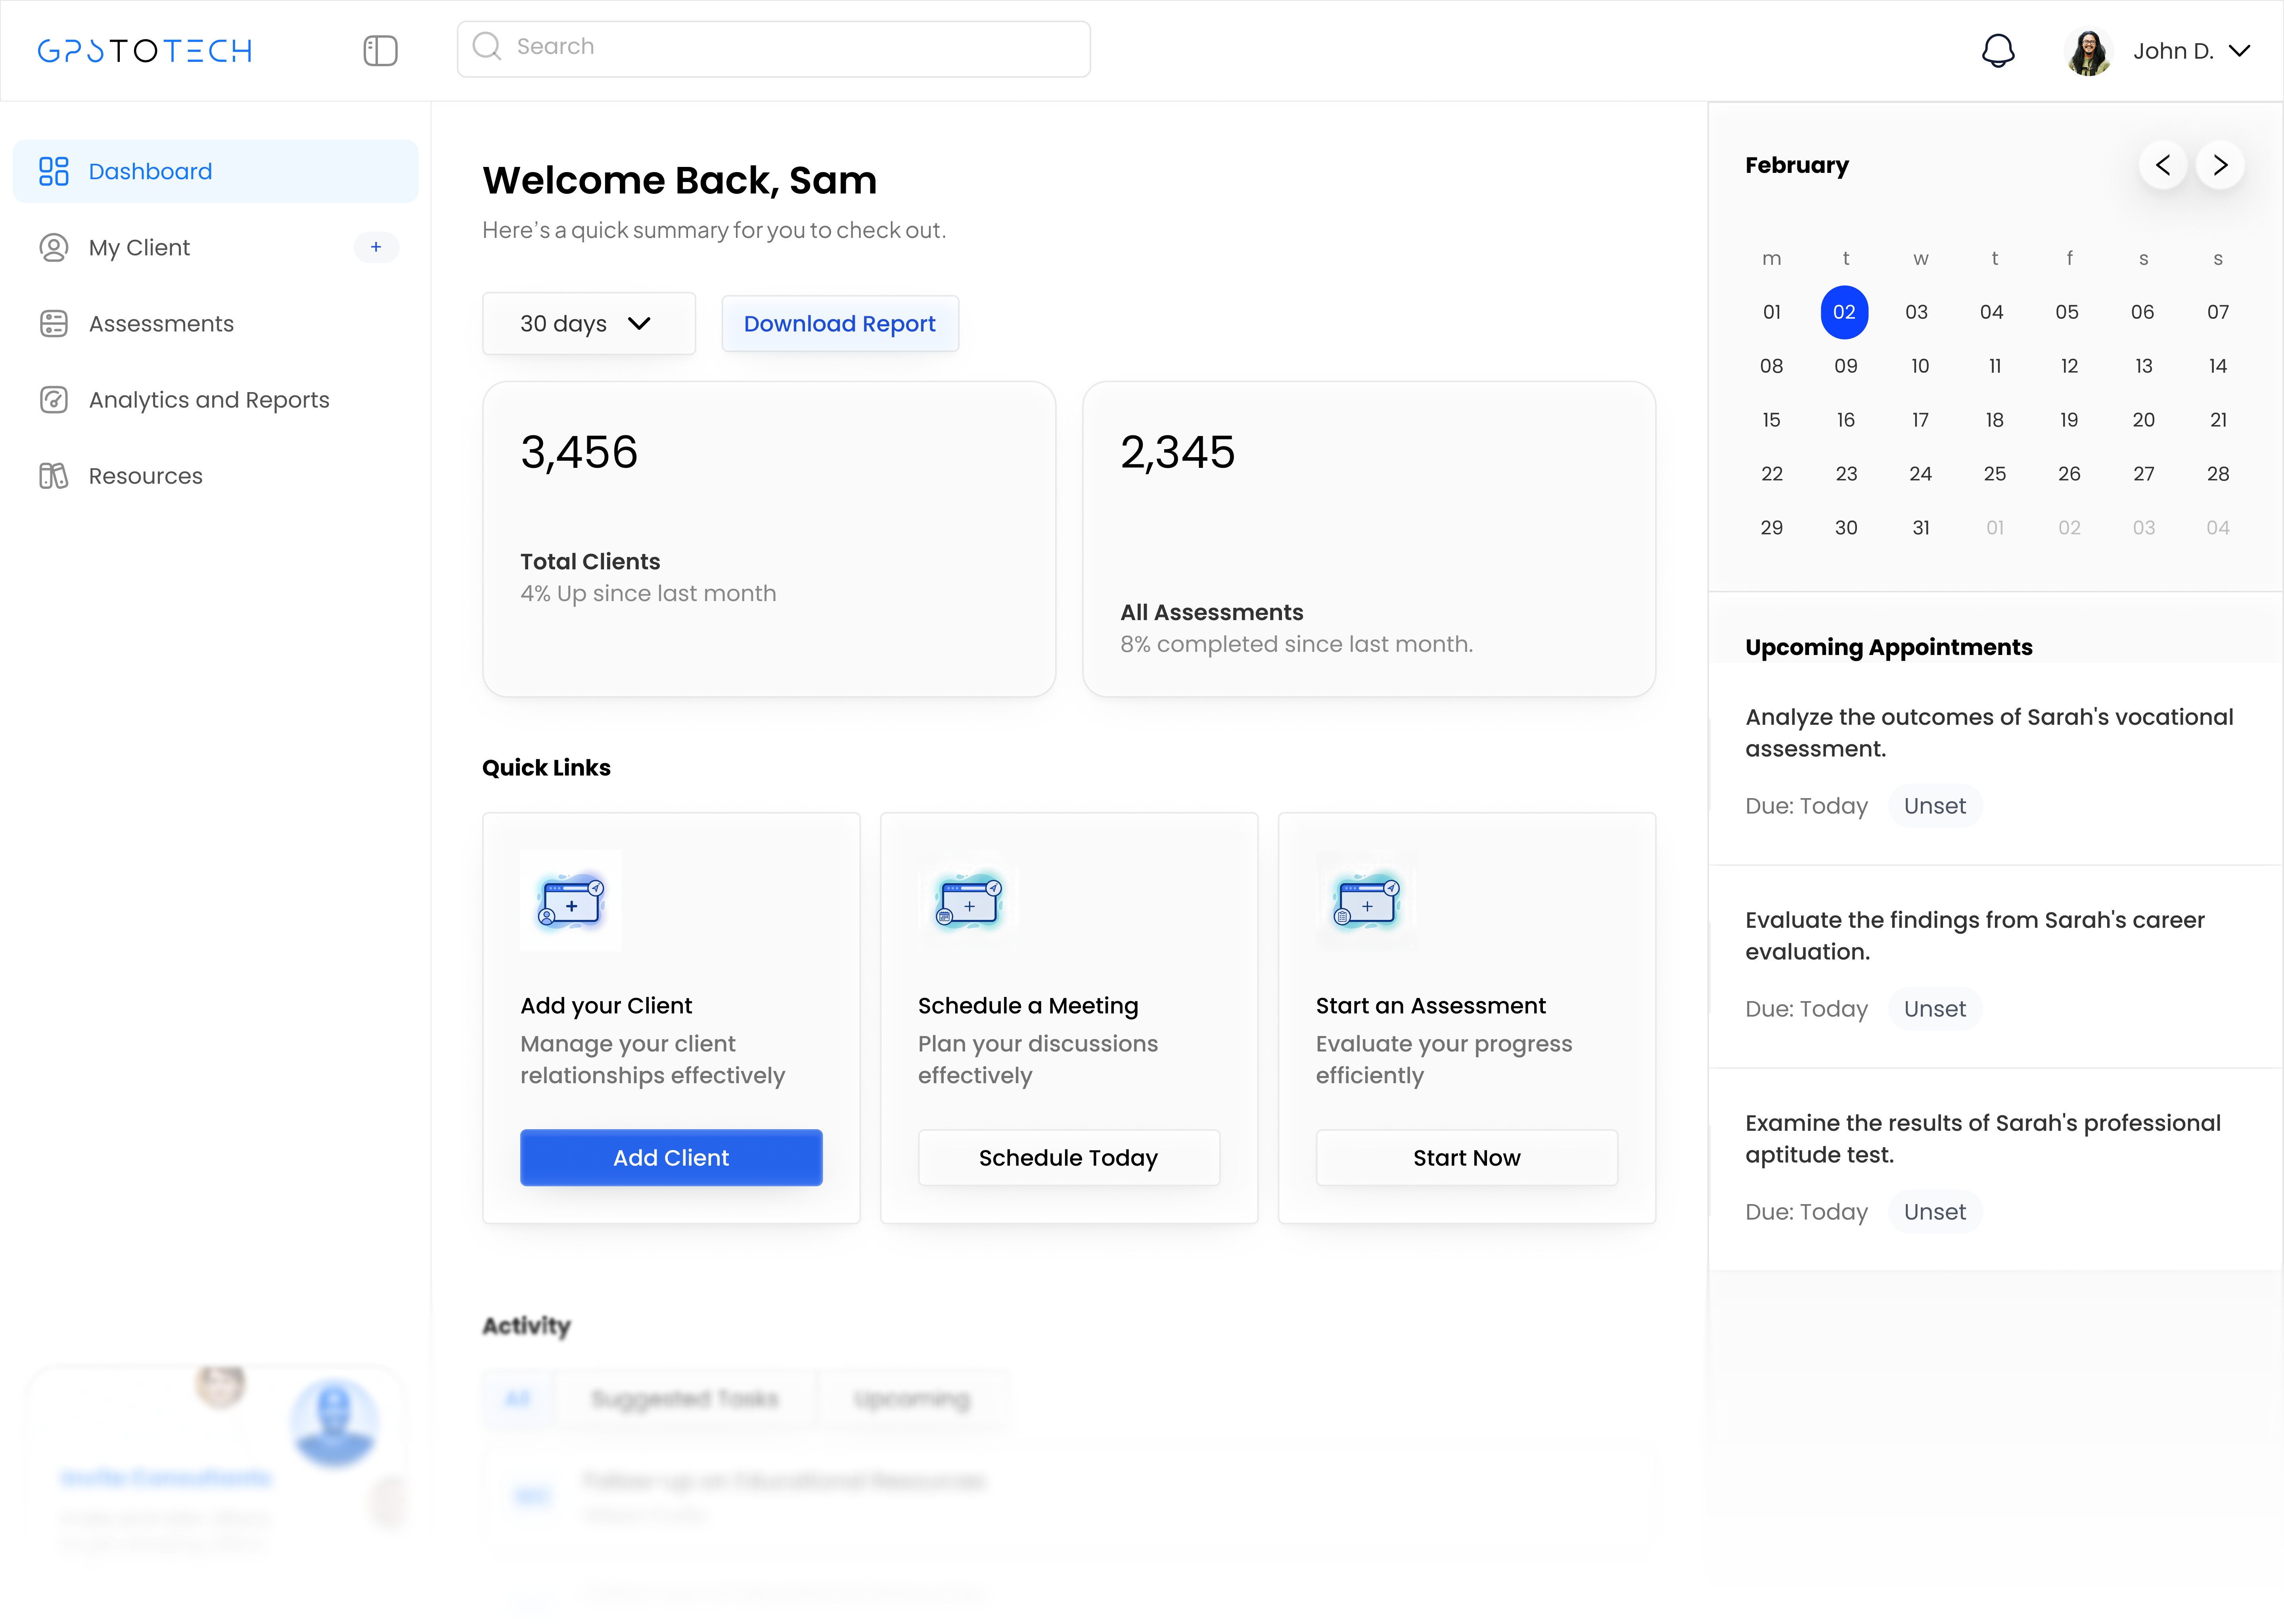This screenshot has width=2284, height=1624.
Task: Open Analytics and Reports page
Action: [208, 399]
